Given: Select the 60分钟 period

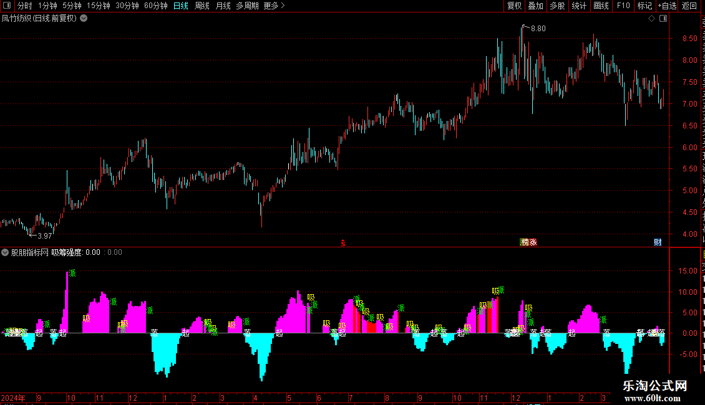Looking at the screenshot, I should click(x=155, y=6).
